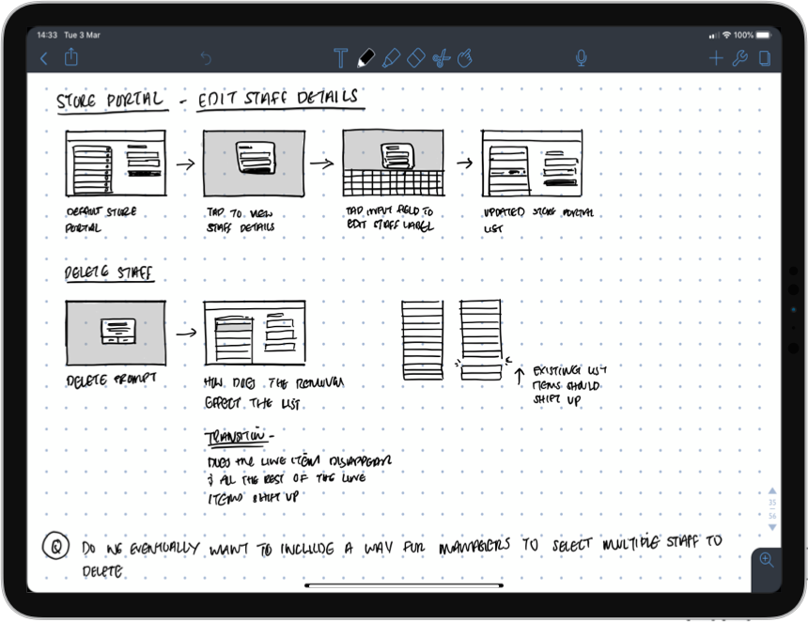Tap the default store portal sketch
The height and width of the screenshot is (622, 808).
coord(116,163)
